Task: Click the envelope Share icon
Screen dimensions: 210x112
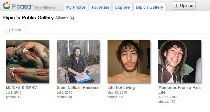Action: point(7,31)
